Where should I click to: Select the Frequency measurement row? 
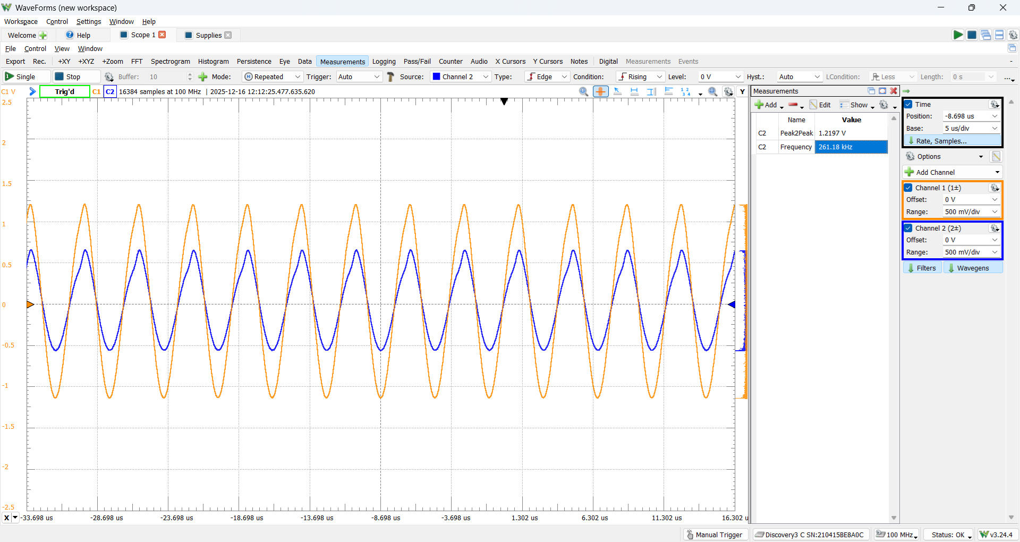click(822, 147)
